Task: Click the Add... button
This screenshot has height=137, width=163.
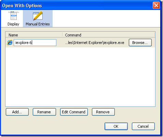Action: (x=17, y=112)
